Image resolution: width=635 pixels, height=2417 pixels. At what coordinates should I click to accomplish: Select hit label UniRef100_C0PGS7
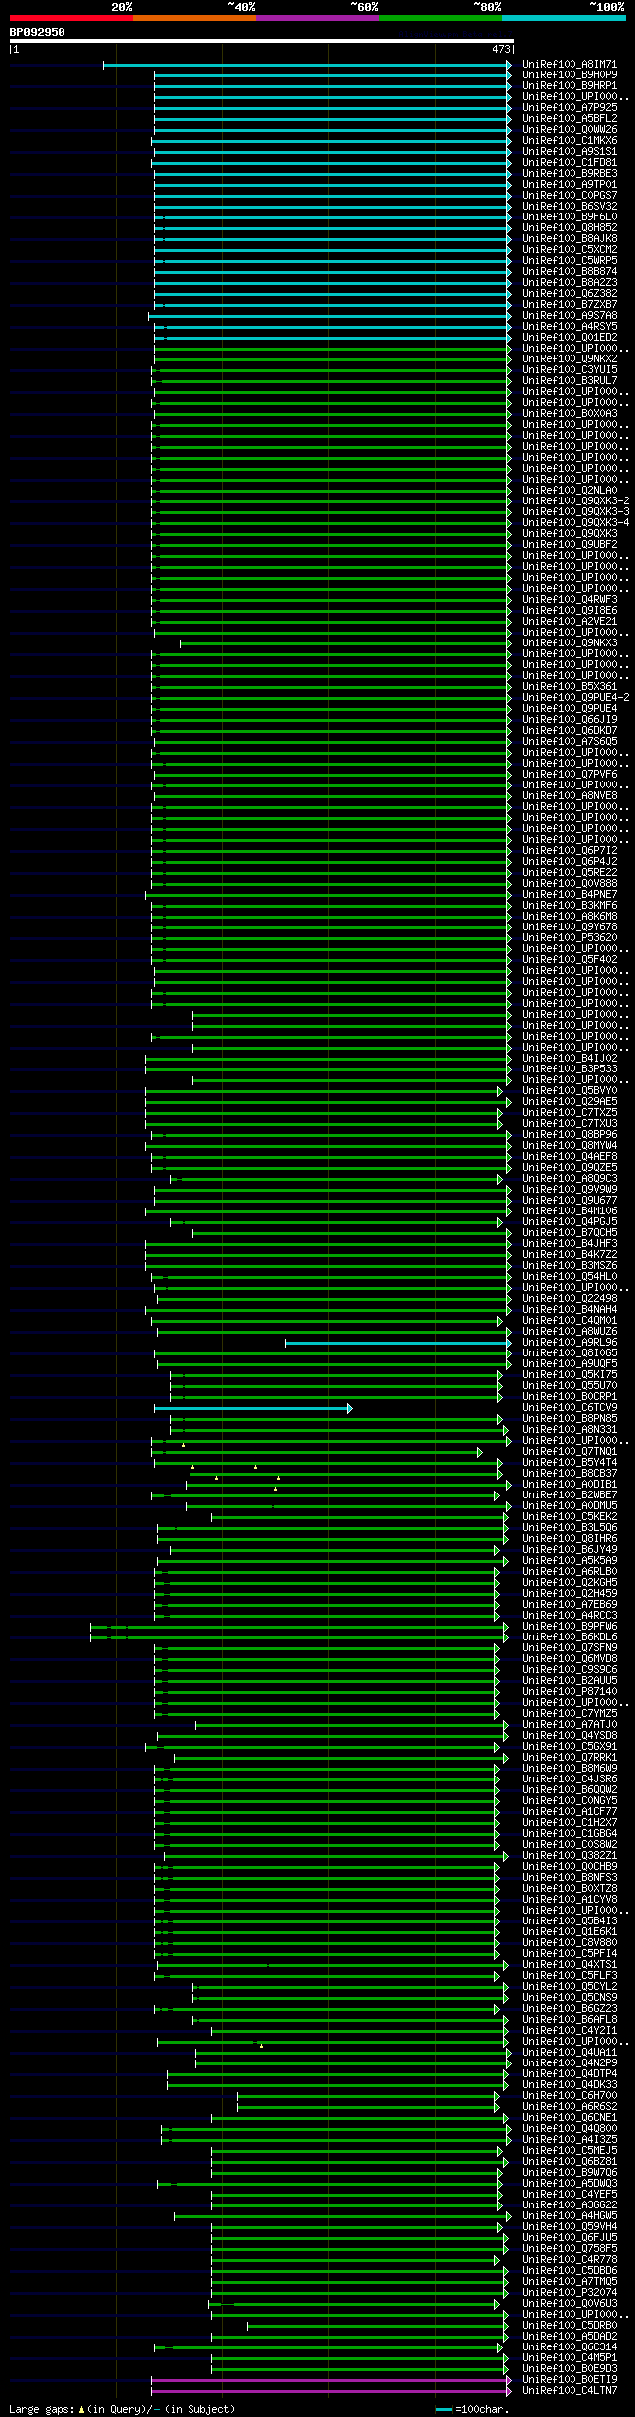click(570, 195)
